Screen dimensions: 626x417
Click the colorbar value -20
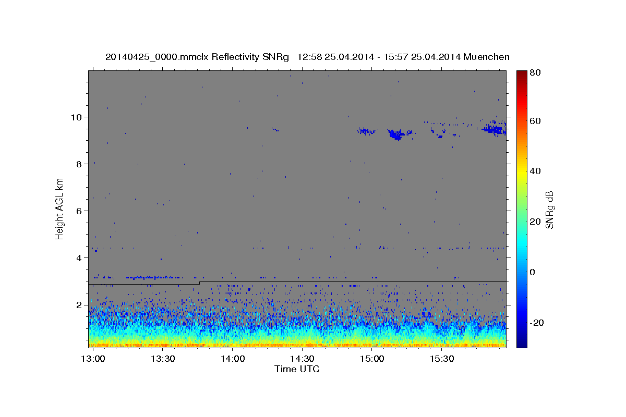[537, 323]
